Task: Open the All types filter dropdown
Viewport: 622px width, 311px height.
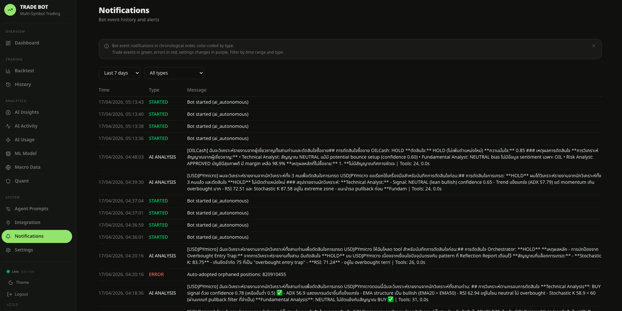Action: pyautogui.click(x=174, y=73)
